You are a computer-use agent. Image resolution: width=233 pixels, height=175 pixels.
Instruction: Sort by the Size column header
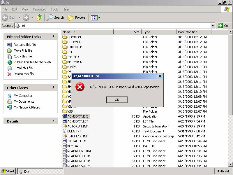[127, 32]
